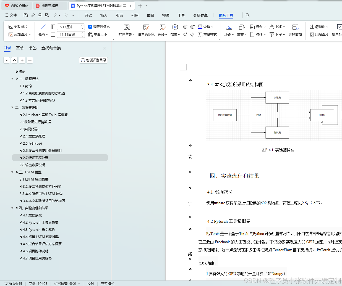Click Proofread (校对) in status bar
342x286 pixels.
91,284
